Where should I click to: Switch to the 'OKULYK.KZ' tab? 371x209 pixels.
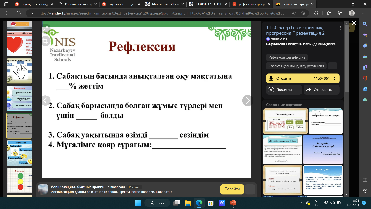(x=208, y=4)
